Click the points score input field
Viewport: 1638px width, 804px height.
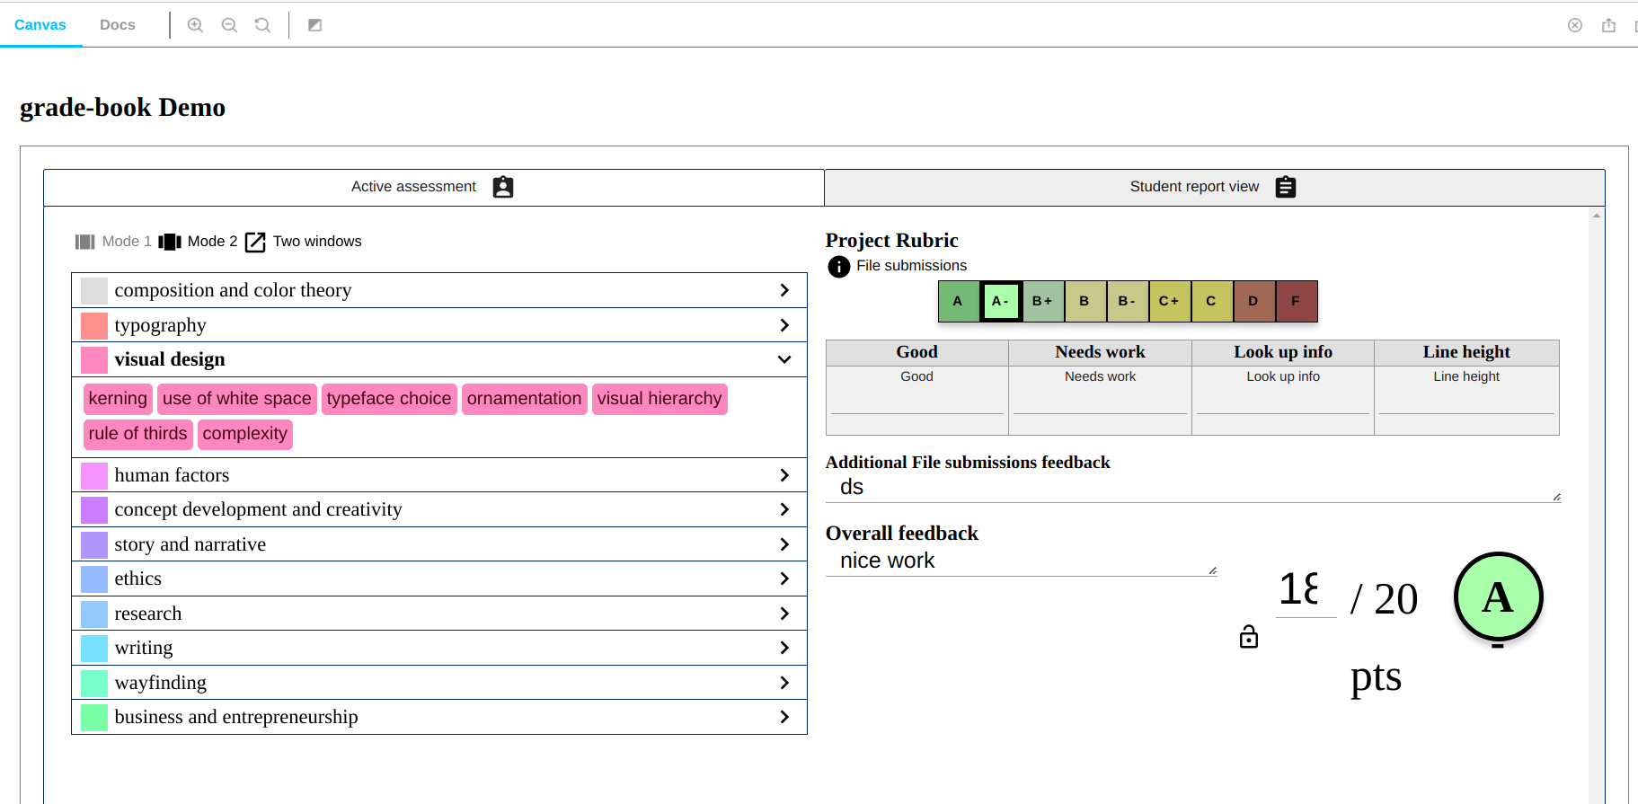pyautogui.click(x=1306, y=591)
